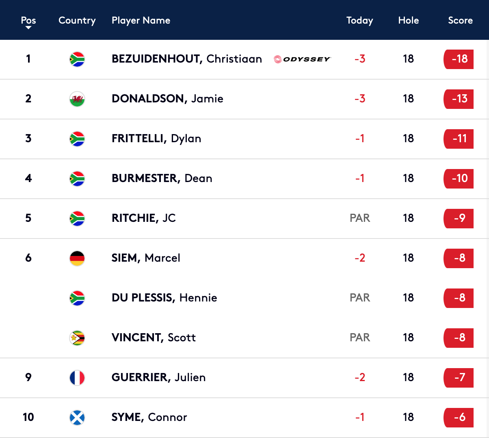
Task: Open DONALDSON, Jamie player link
Action: click(x=167, y=99)
